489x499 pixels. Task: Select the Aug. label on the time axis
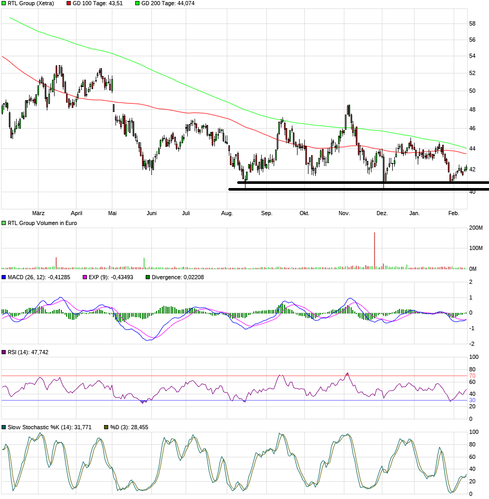click(x=227, y=214)
